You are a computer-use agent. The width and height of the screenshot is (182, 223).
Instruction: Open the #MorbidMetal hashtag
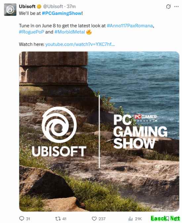coord(70,32)
